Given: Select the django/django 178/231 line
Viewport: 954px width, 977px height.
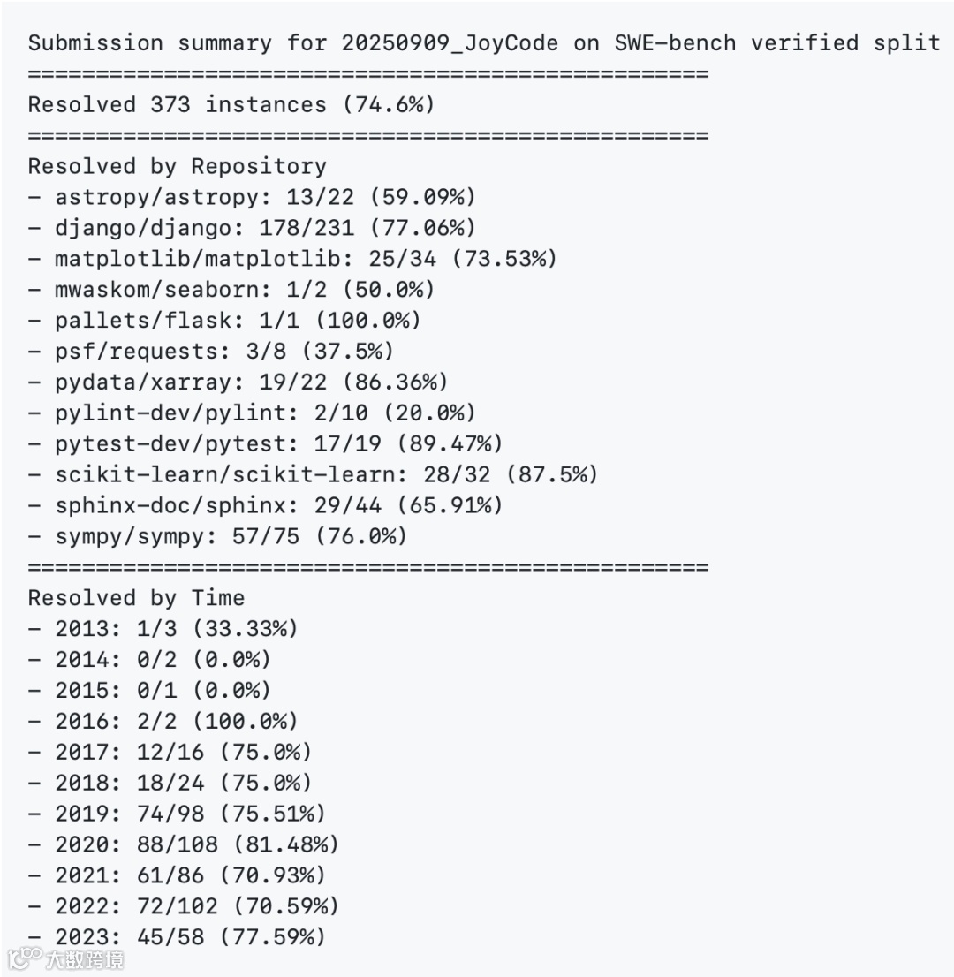Looking at the screenshot, I should pos(252,228).
